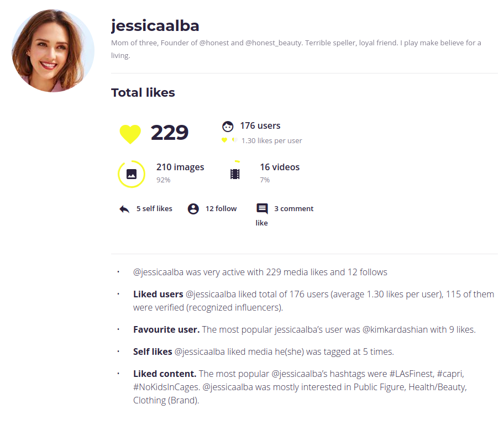
Task: Click the 3 comment like text
Action: point(293,208)
